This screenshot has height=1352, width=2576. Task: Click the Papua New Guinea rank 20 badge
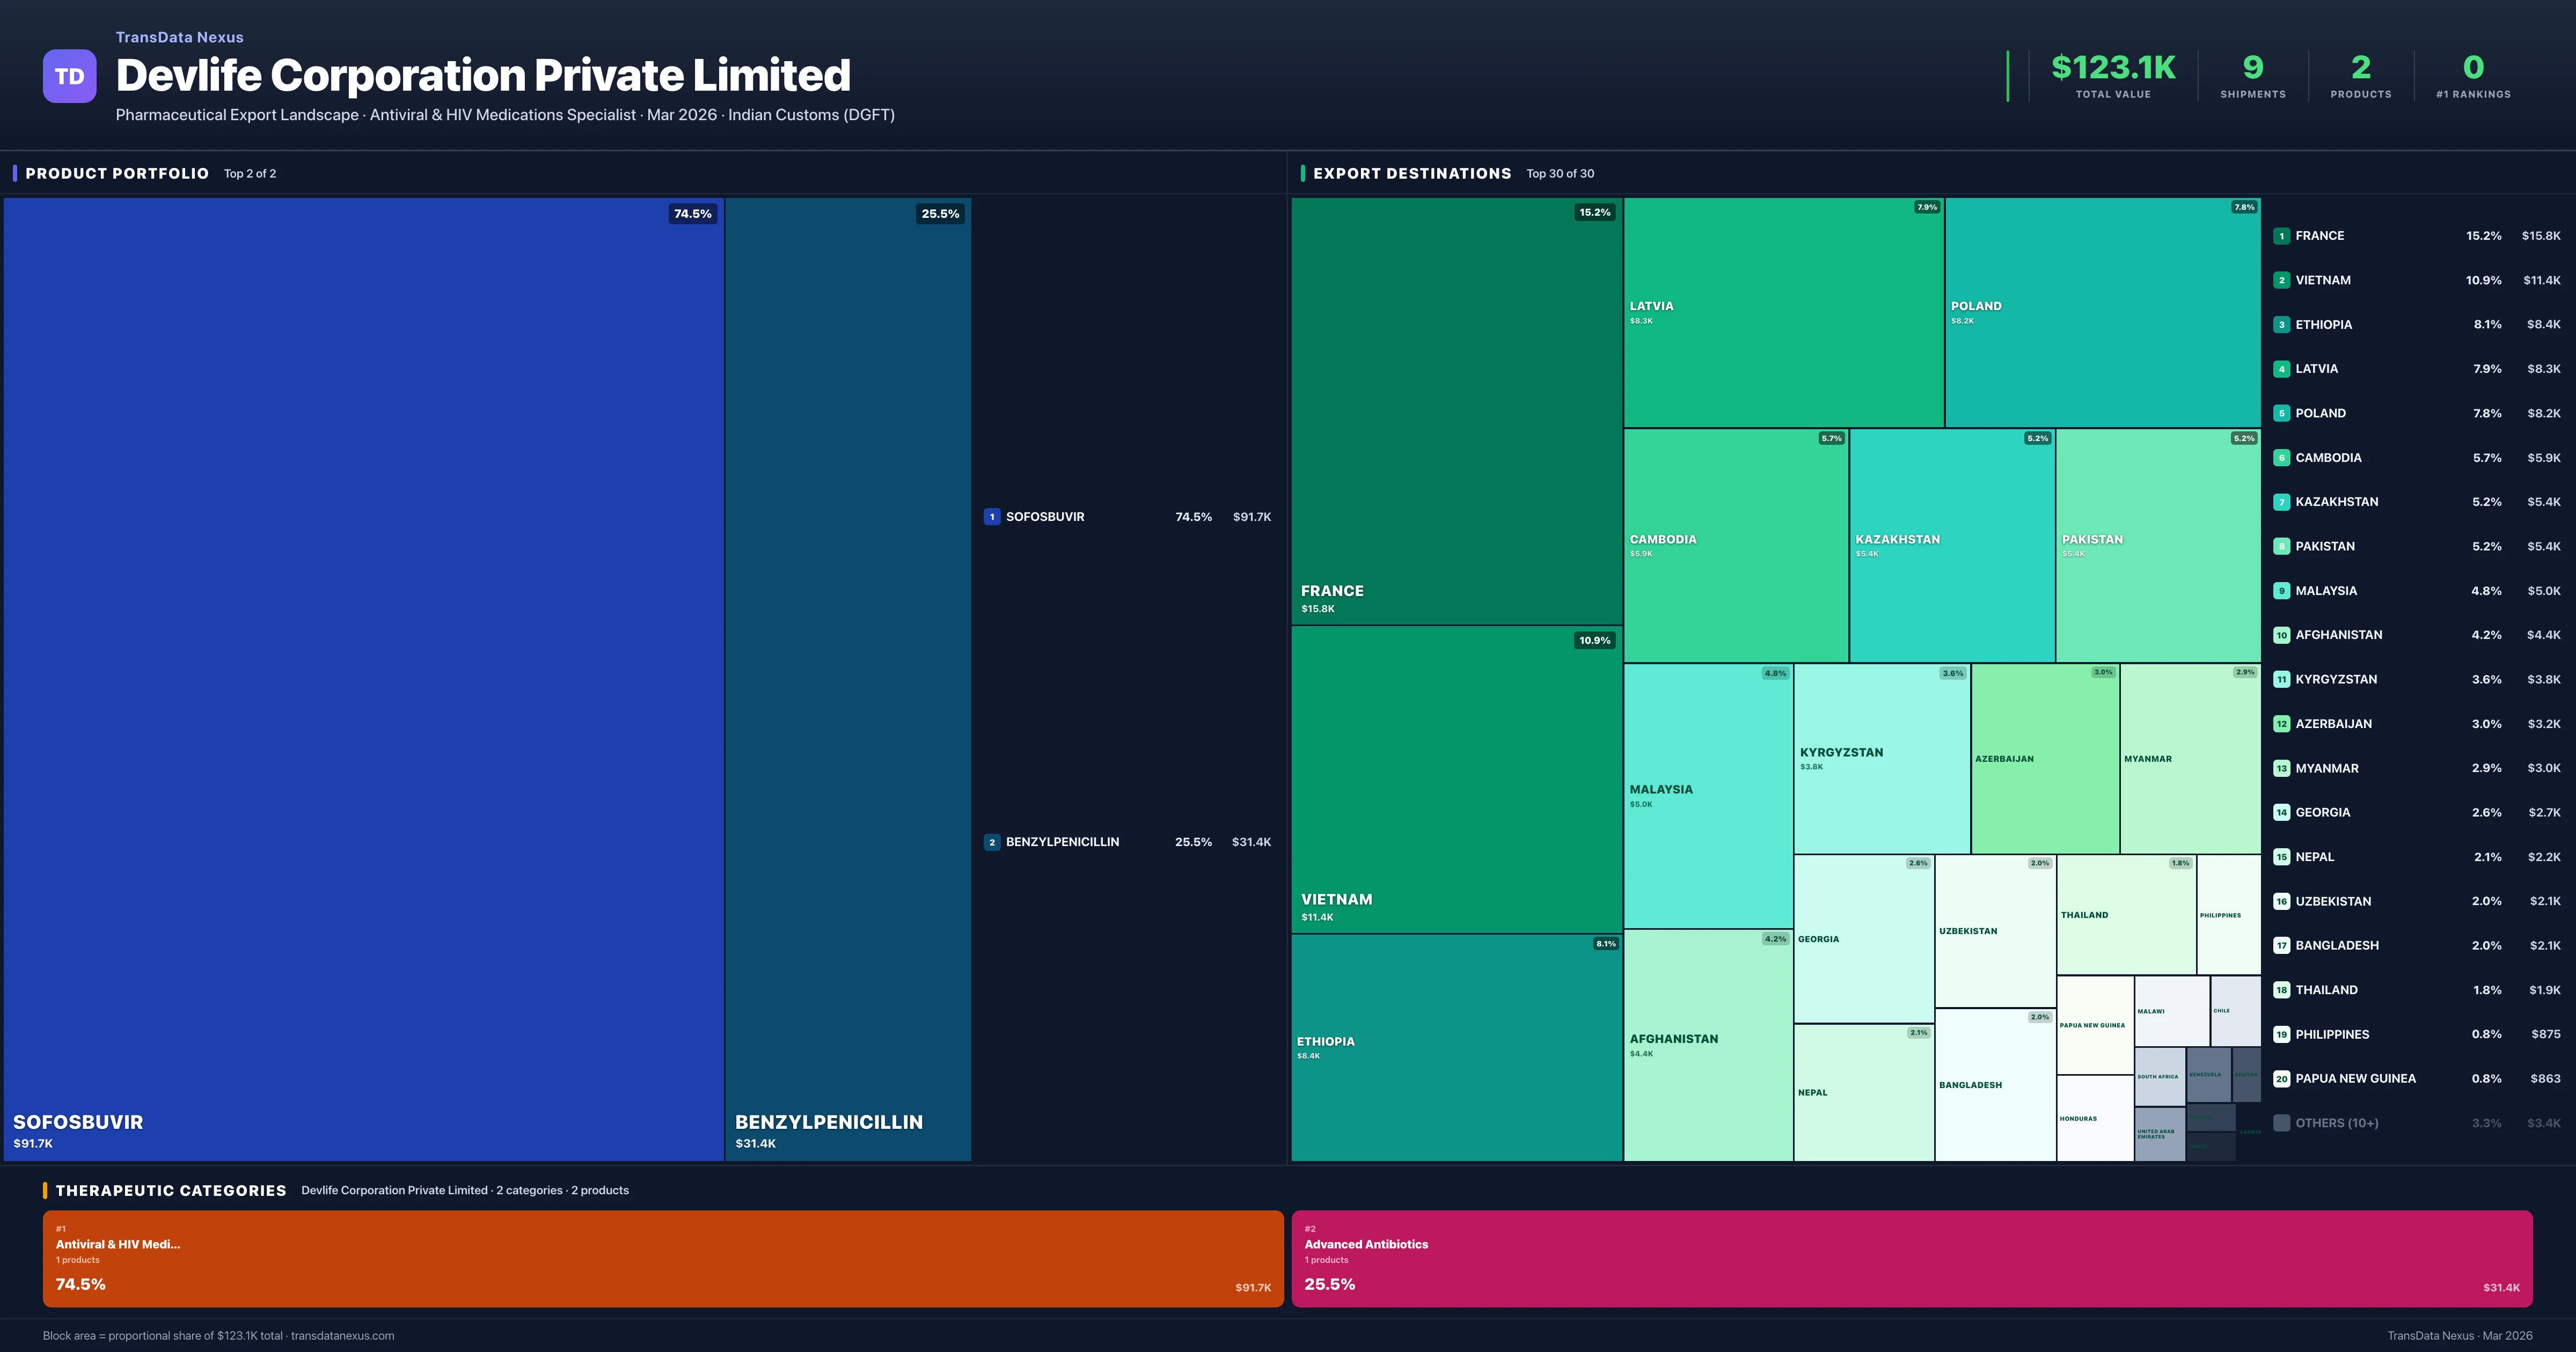[2281, 1079]
